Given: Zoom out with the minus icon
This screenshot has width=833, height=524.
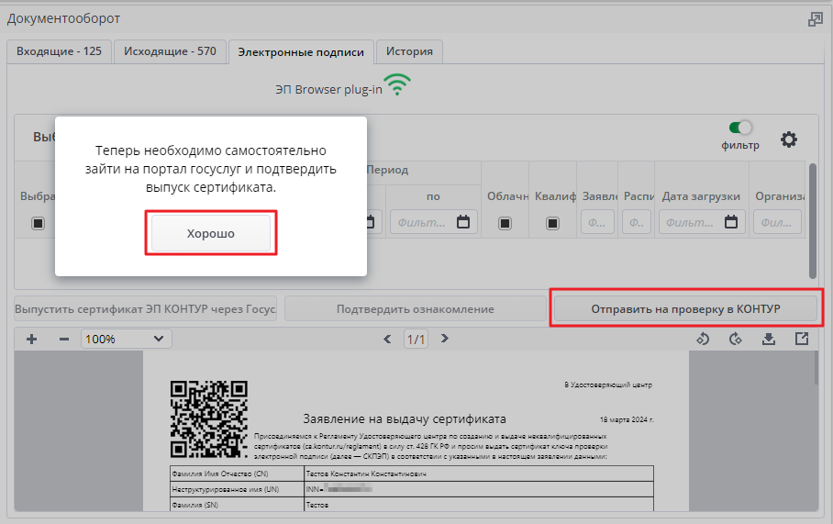Looking at the screenshot, I should [x=63, y=339].
